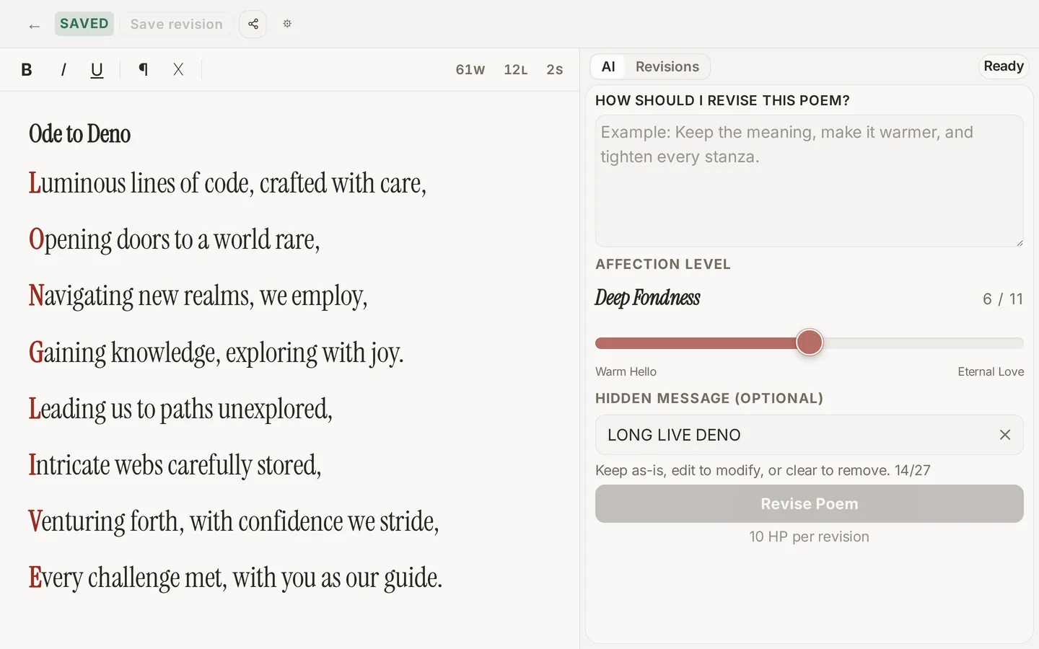Click the Deep Fondness level label
The image size is (1039, 649).
(647, 298)
